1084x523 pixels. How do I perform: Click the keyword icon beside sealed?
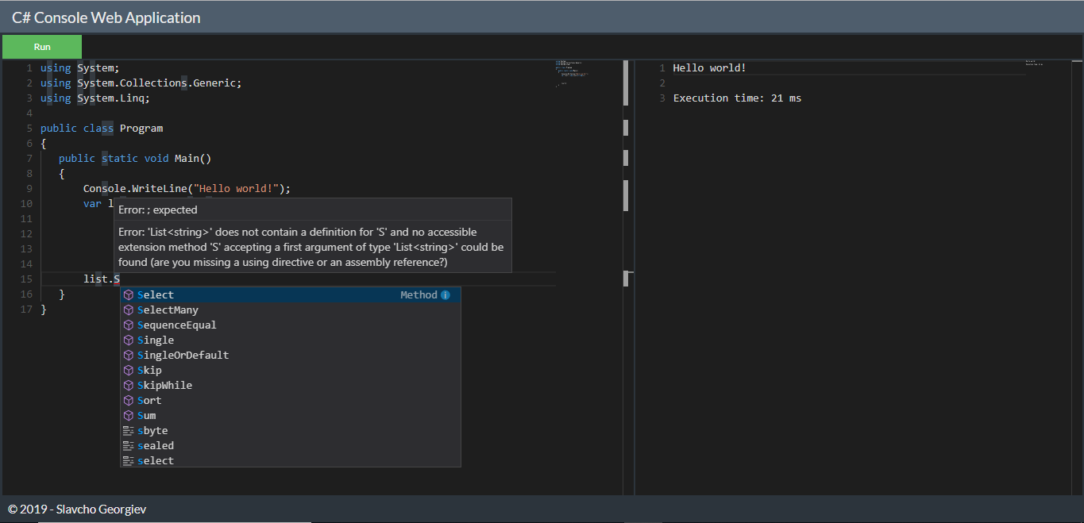[129, 446]
